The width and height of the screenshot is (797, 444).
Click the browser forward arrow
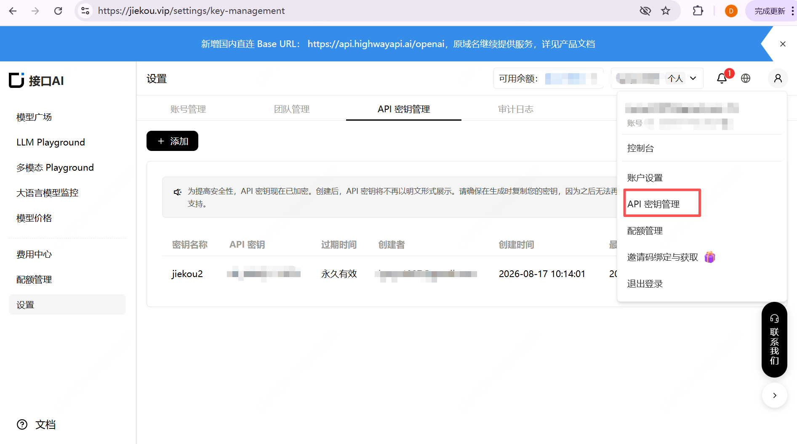coord(35,11)
